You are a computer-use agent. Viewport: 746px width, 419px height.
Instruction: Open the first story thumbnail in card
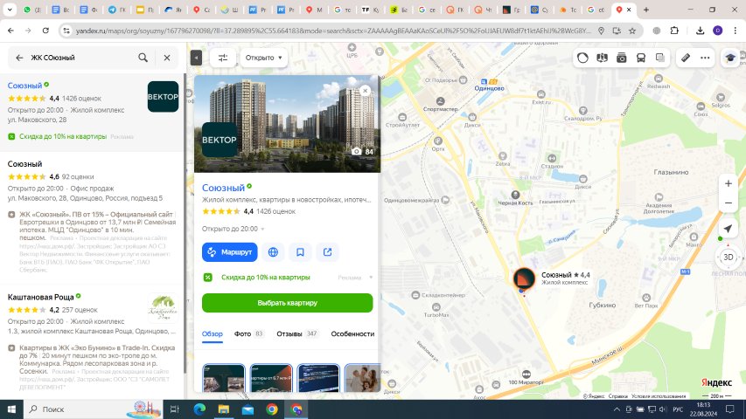pos(224,378)
